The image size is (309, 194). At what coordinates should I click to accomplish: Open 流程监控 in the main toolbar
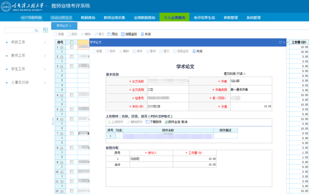pos(129,34)
